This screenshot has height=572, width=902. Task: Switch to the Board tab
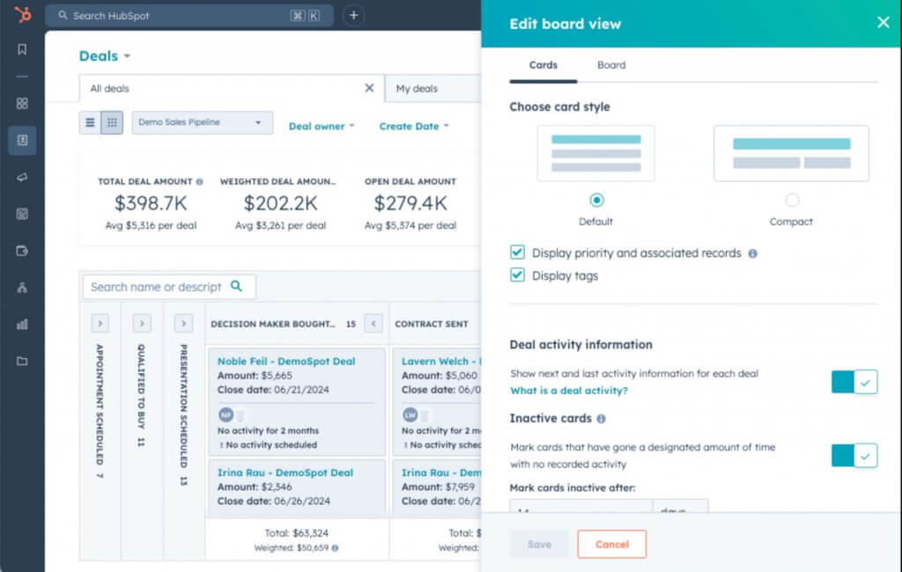coord(611,64)
